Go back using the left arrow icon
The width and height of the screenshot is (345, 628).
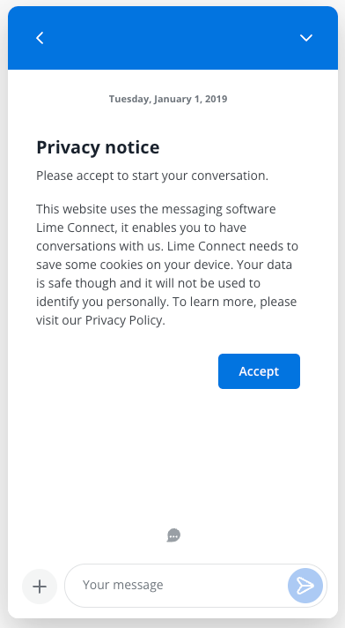(40, 38)
